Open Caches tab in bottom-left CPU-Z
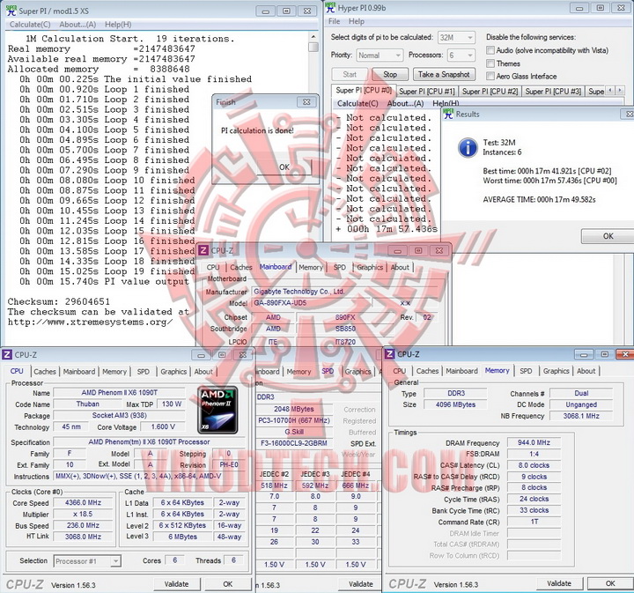 click(x=45, y=371)
